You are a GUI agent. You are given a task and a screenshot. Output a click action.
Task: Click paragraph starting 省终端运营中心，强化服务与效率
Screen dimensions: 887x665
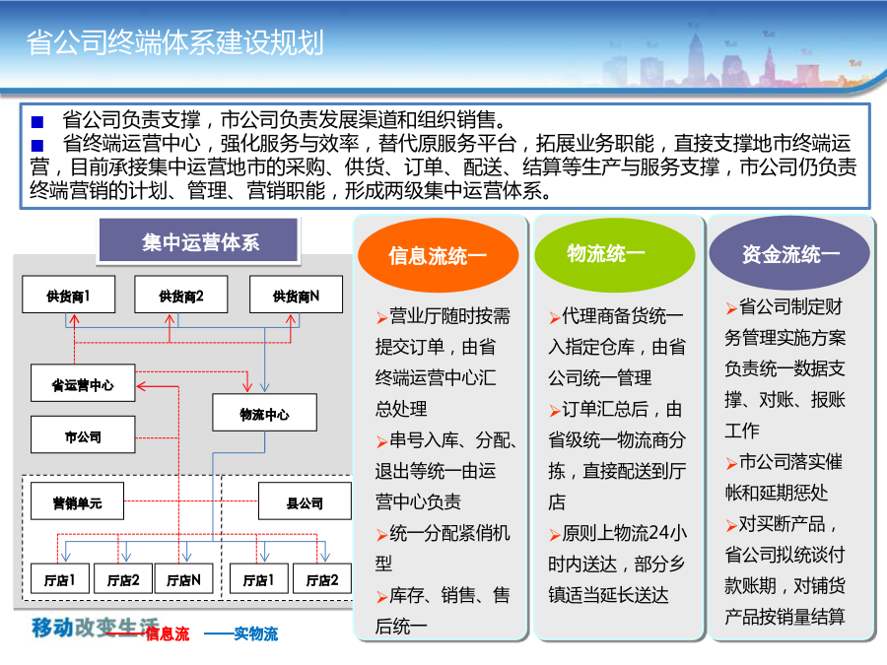pos(443,166)
